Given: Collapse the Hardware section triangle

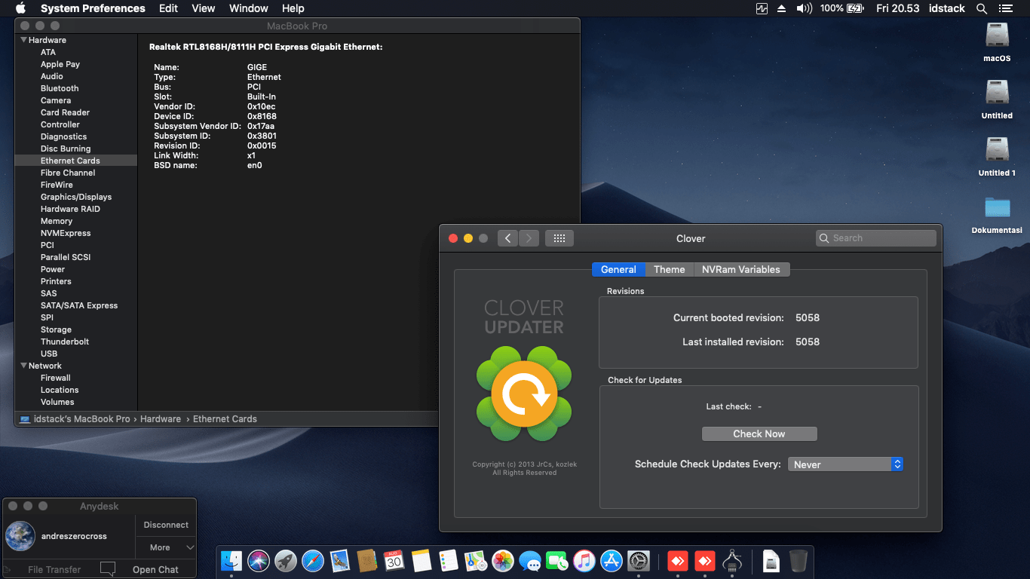Looking at the screenshot, I should [x=23, y=40].
